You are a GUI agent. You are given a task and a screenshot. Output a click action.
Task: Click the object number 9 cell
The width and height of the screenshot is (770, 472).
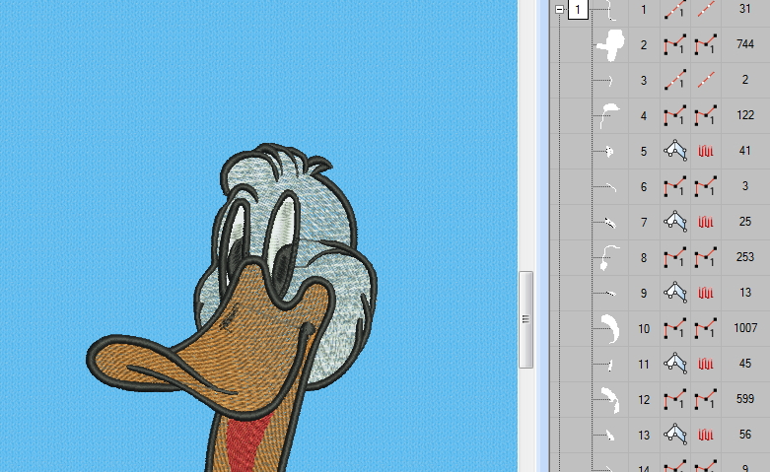pos(644,294)
